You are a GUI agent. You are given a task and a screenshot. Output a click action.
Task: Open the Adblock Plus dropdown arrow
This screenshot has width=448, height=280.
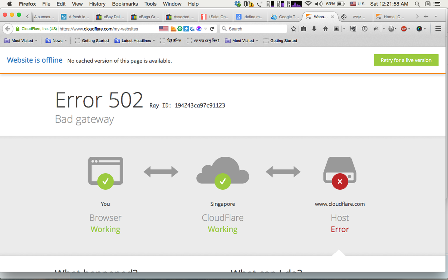[x=409, y=29]
